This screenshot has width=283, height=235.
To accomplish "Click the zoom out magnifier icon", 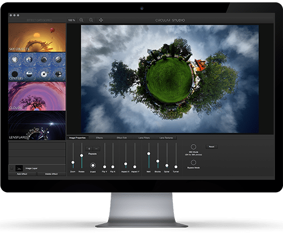I will (91, 20).
